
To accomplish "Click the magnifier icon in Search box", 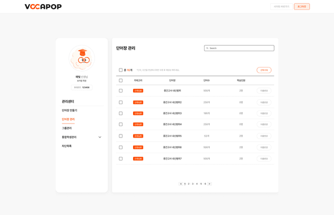I will (x=207, y=48).
